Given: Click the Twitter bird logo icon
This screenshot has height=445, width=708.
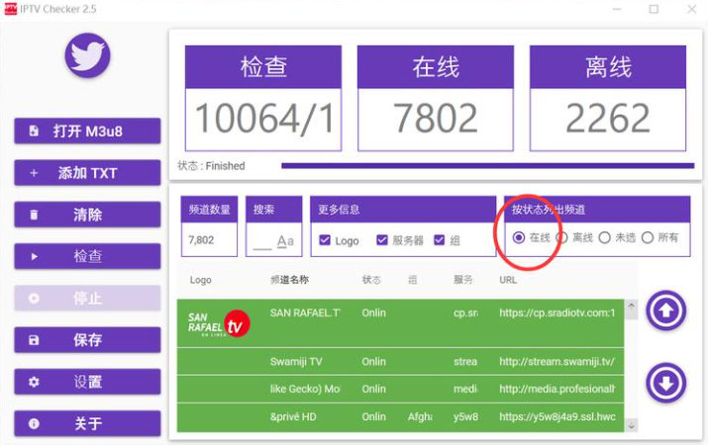Looking at the screenshot, I should [x=87, y=55].
